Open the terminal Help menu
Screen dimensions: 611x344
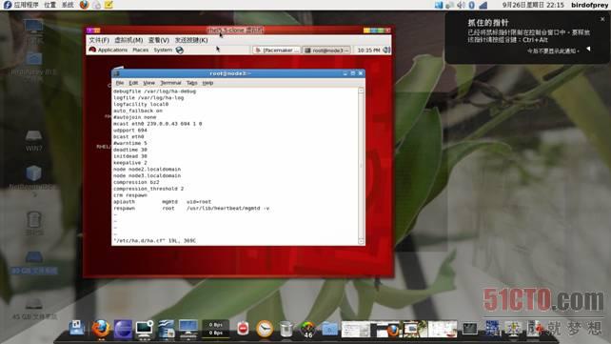pyautogui.click(x=207, y=83)
